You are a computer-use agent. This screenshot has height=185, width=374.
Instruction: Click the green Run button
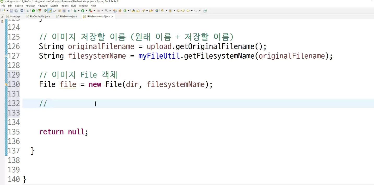click(83, 11)
